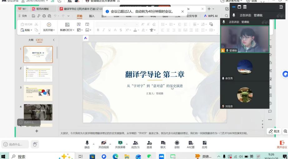Click the WPS AI button
This screenshot has height=159, width=288.
click(x=211, y=16)
